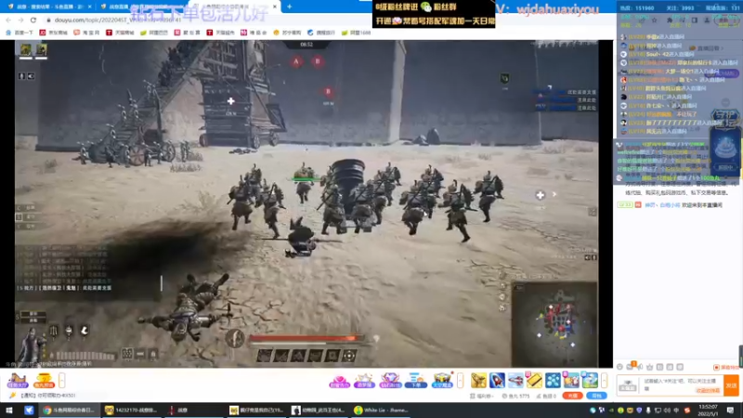Open the 天猫商城 bookmark
Viewport: 743px width, 418px height.
coord(121,33)
